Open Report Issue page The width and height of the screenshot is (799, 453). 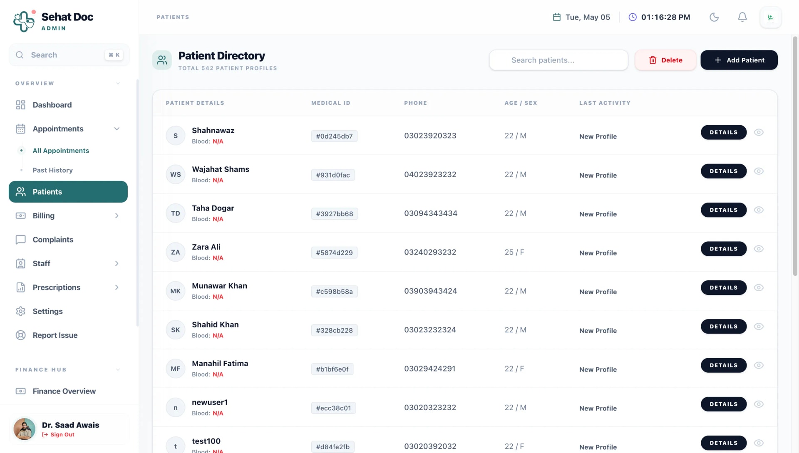68,335
